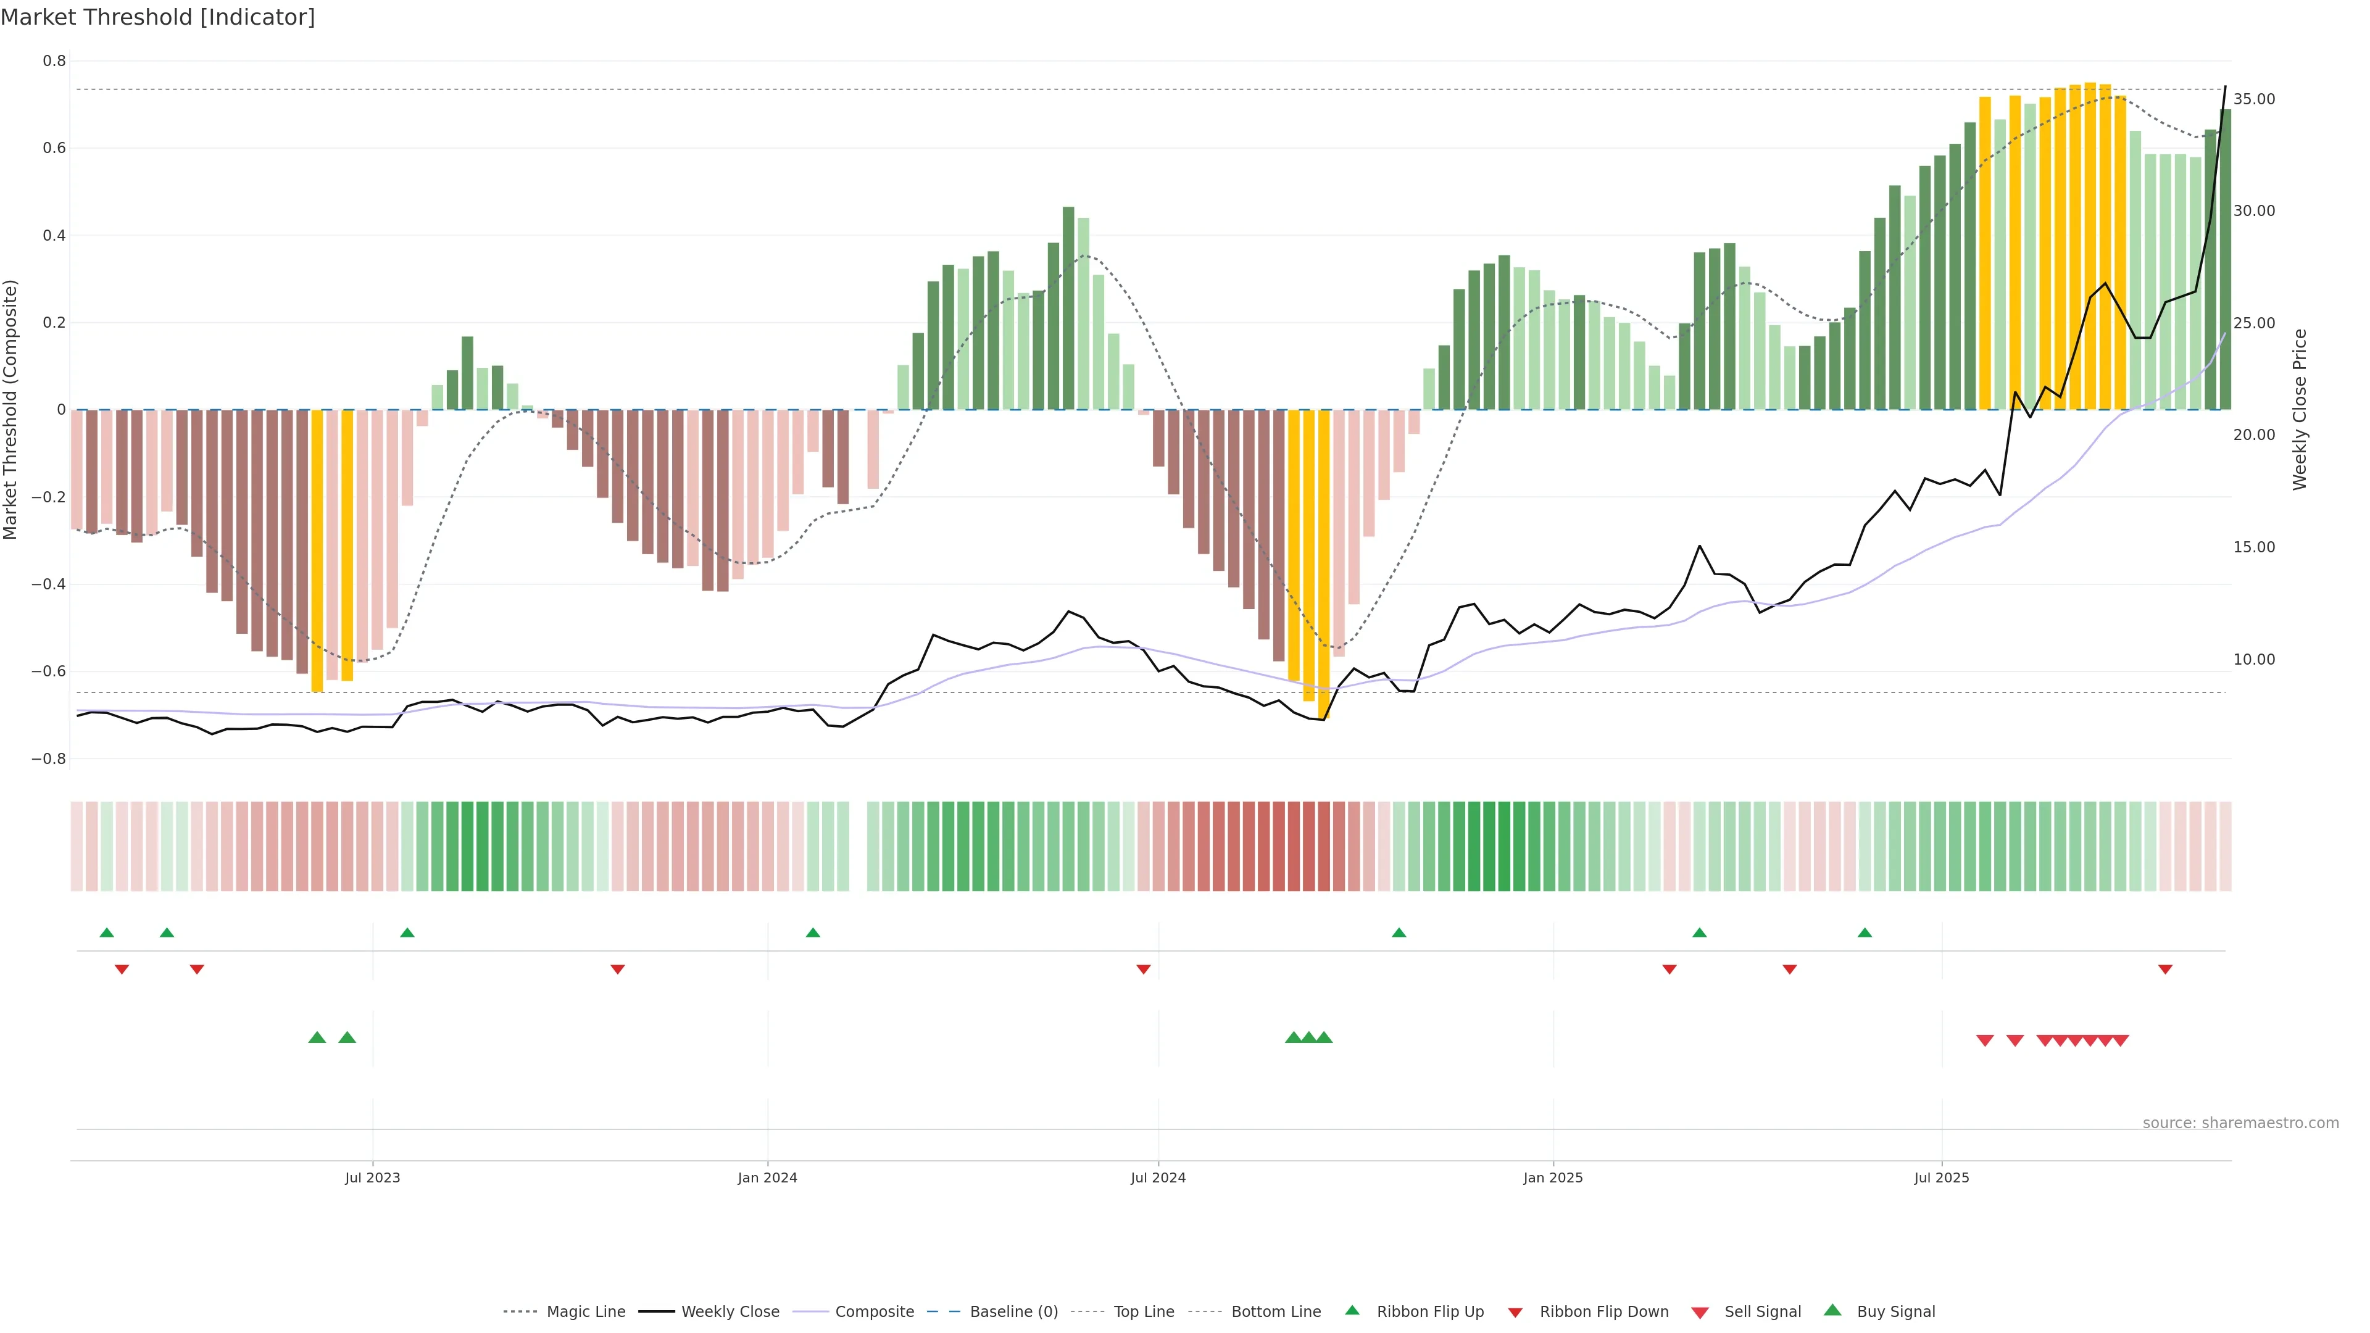Click the Jan 2025 x-axis label

point(1552,1177)
